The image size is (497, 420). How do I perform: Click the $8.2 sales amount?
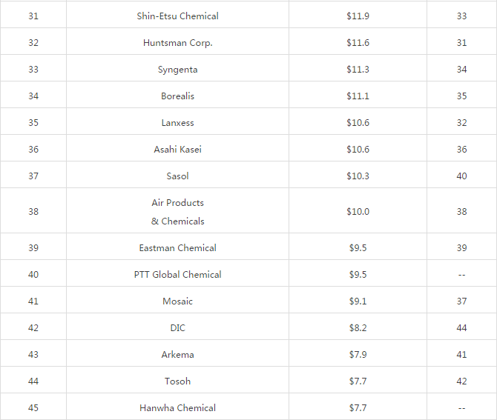click(358, 328)
